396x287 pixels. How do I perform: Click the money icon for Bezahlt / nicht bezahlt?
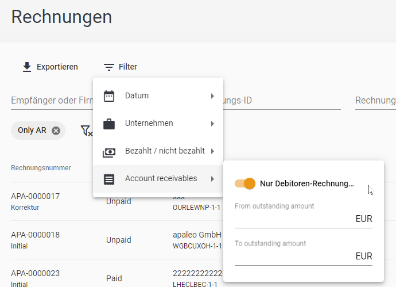(109, 152)
